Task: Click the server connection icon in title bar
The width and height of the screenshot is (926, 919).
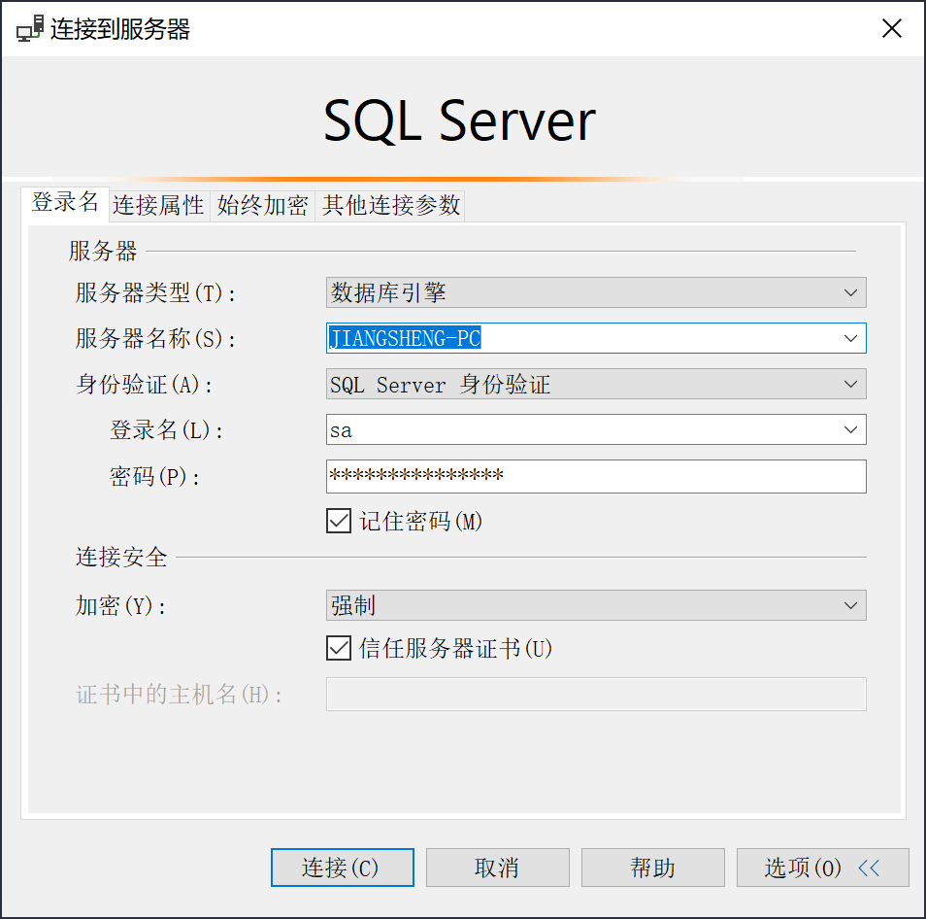Action: coord(30,29)
